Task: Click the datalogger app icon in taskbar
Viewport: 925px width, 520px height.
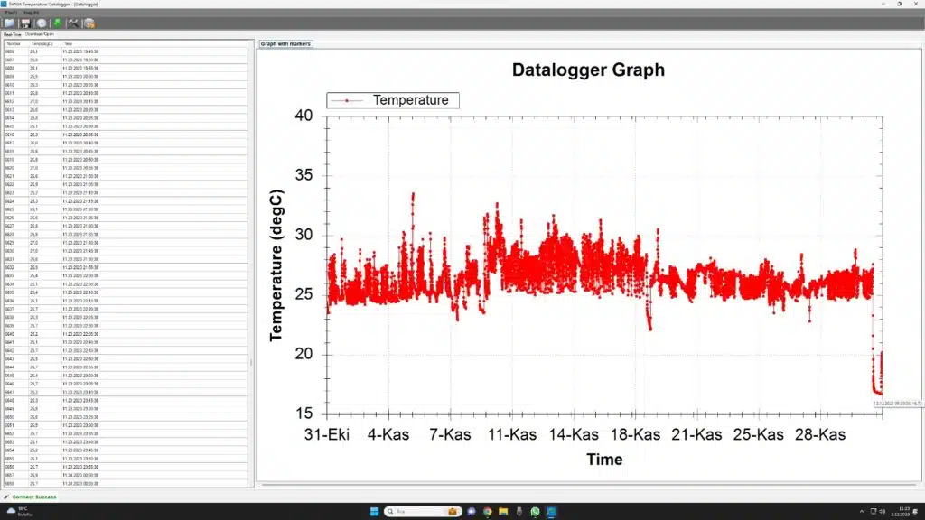Action: click(551, 511)
